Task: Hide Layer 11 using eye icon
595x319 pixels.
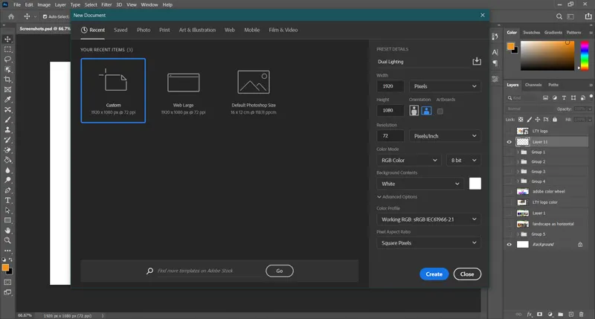Action: (x=509, y=142)
